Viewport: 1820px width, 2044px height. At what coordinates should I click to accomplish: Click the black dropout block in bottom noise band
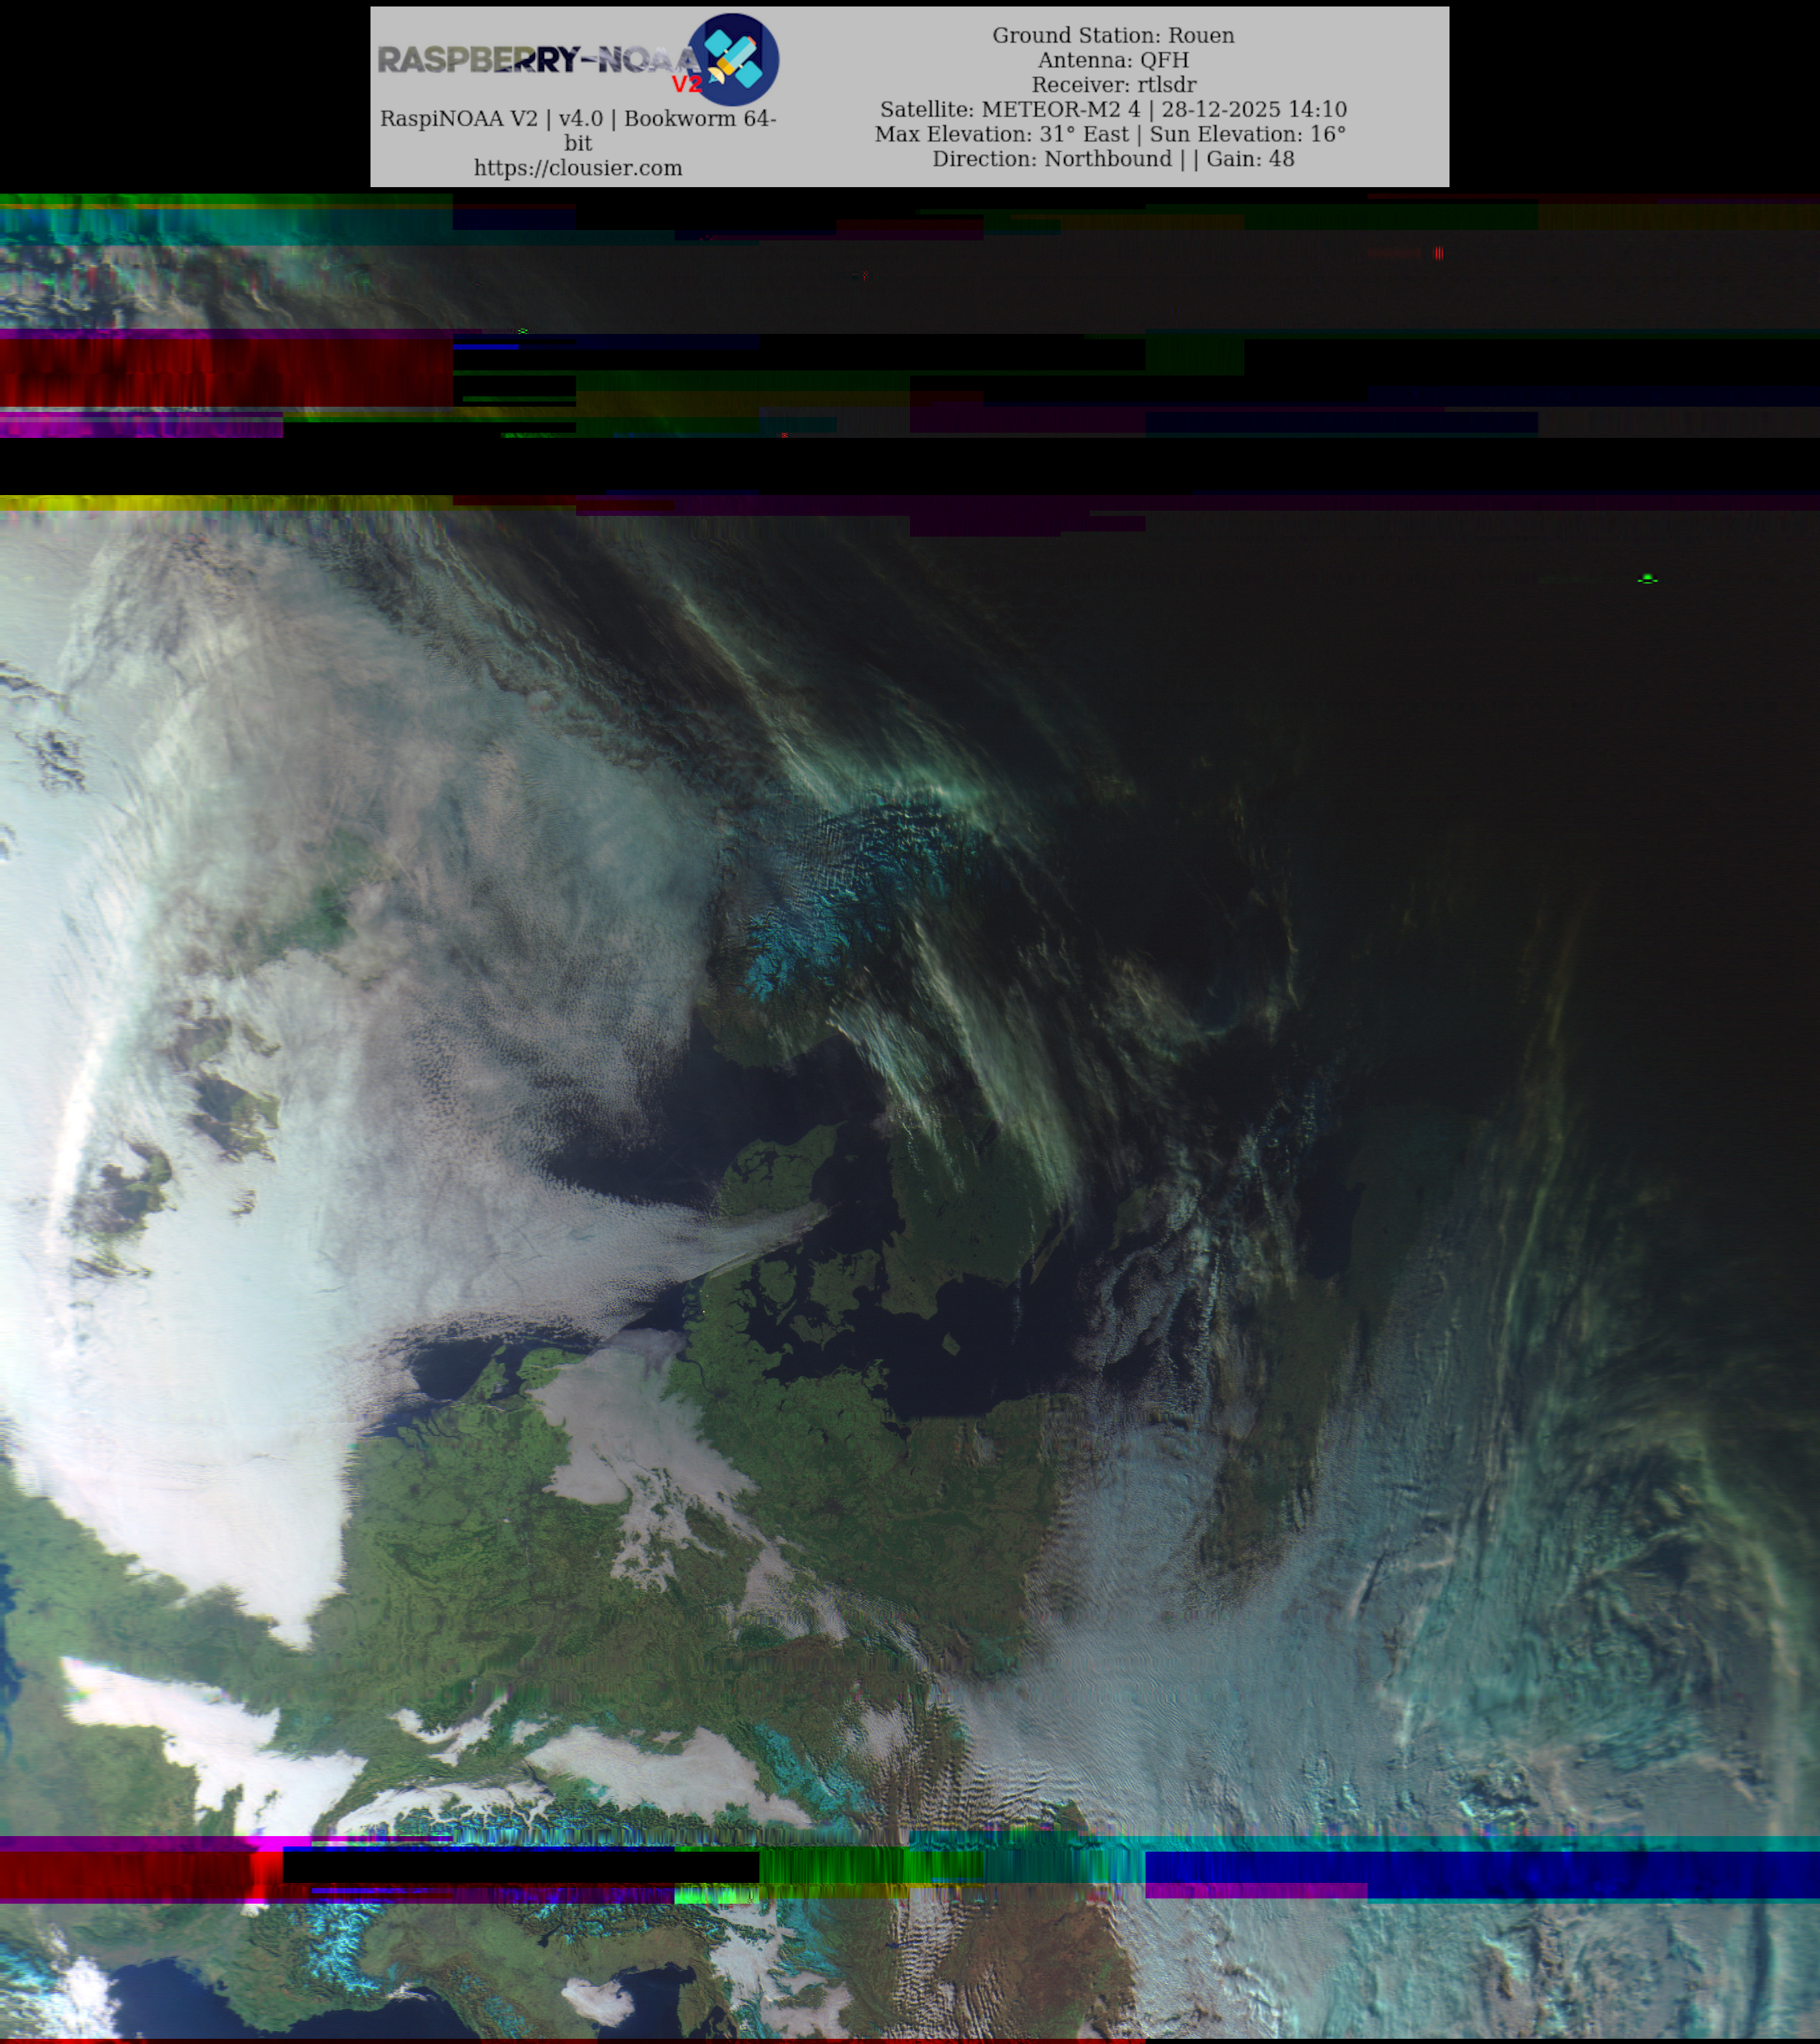click(x=520, y=1866)
